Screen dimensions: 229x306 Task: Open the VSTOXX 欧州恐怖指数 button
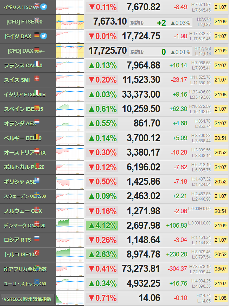click(x=27, y=299)
